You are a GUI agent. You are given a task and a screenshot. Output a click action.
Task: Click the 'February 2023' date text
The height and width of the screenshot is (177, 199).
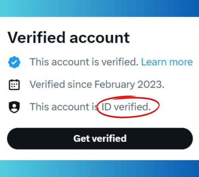[x=129, y=84]
